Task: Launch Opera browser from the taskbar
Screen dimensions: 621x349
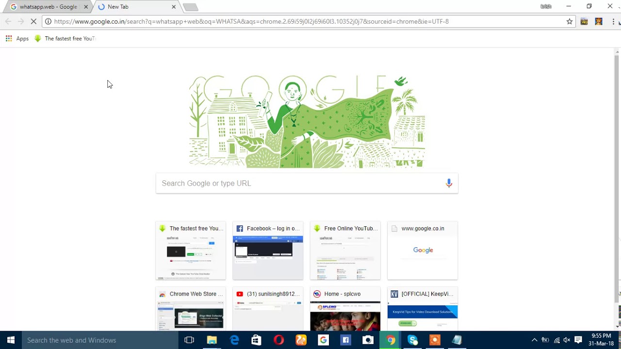Action: (279, 340)
